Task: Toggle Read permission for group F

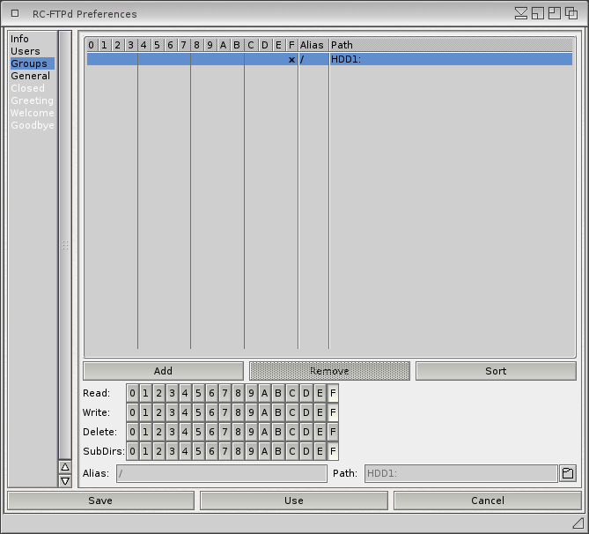Action: [333, 394]
